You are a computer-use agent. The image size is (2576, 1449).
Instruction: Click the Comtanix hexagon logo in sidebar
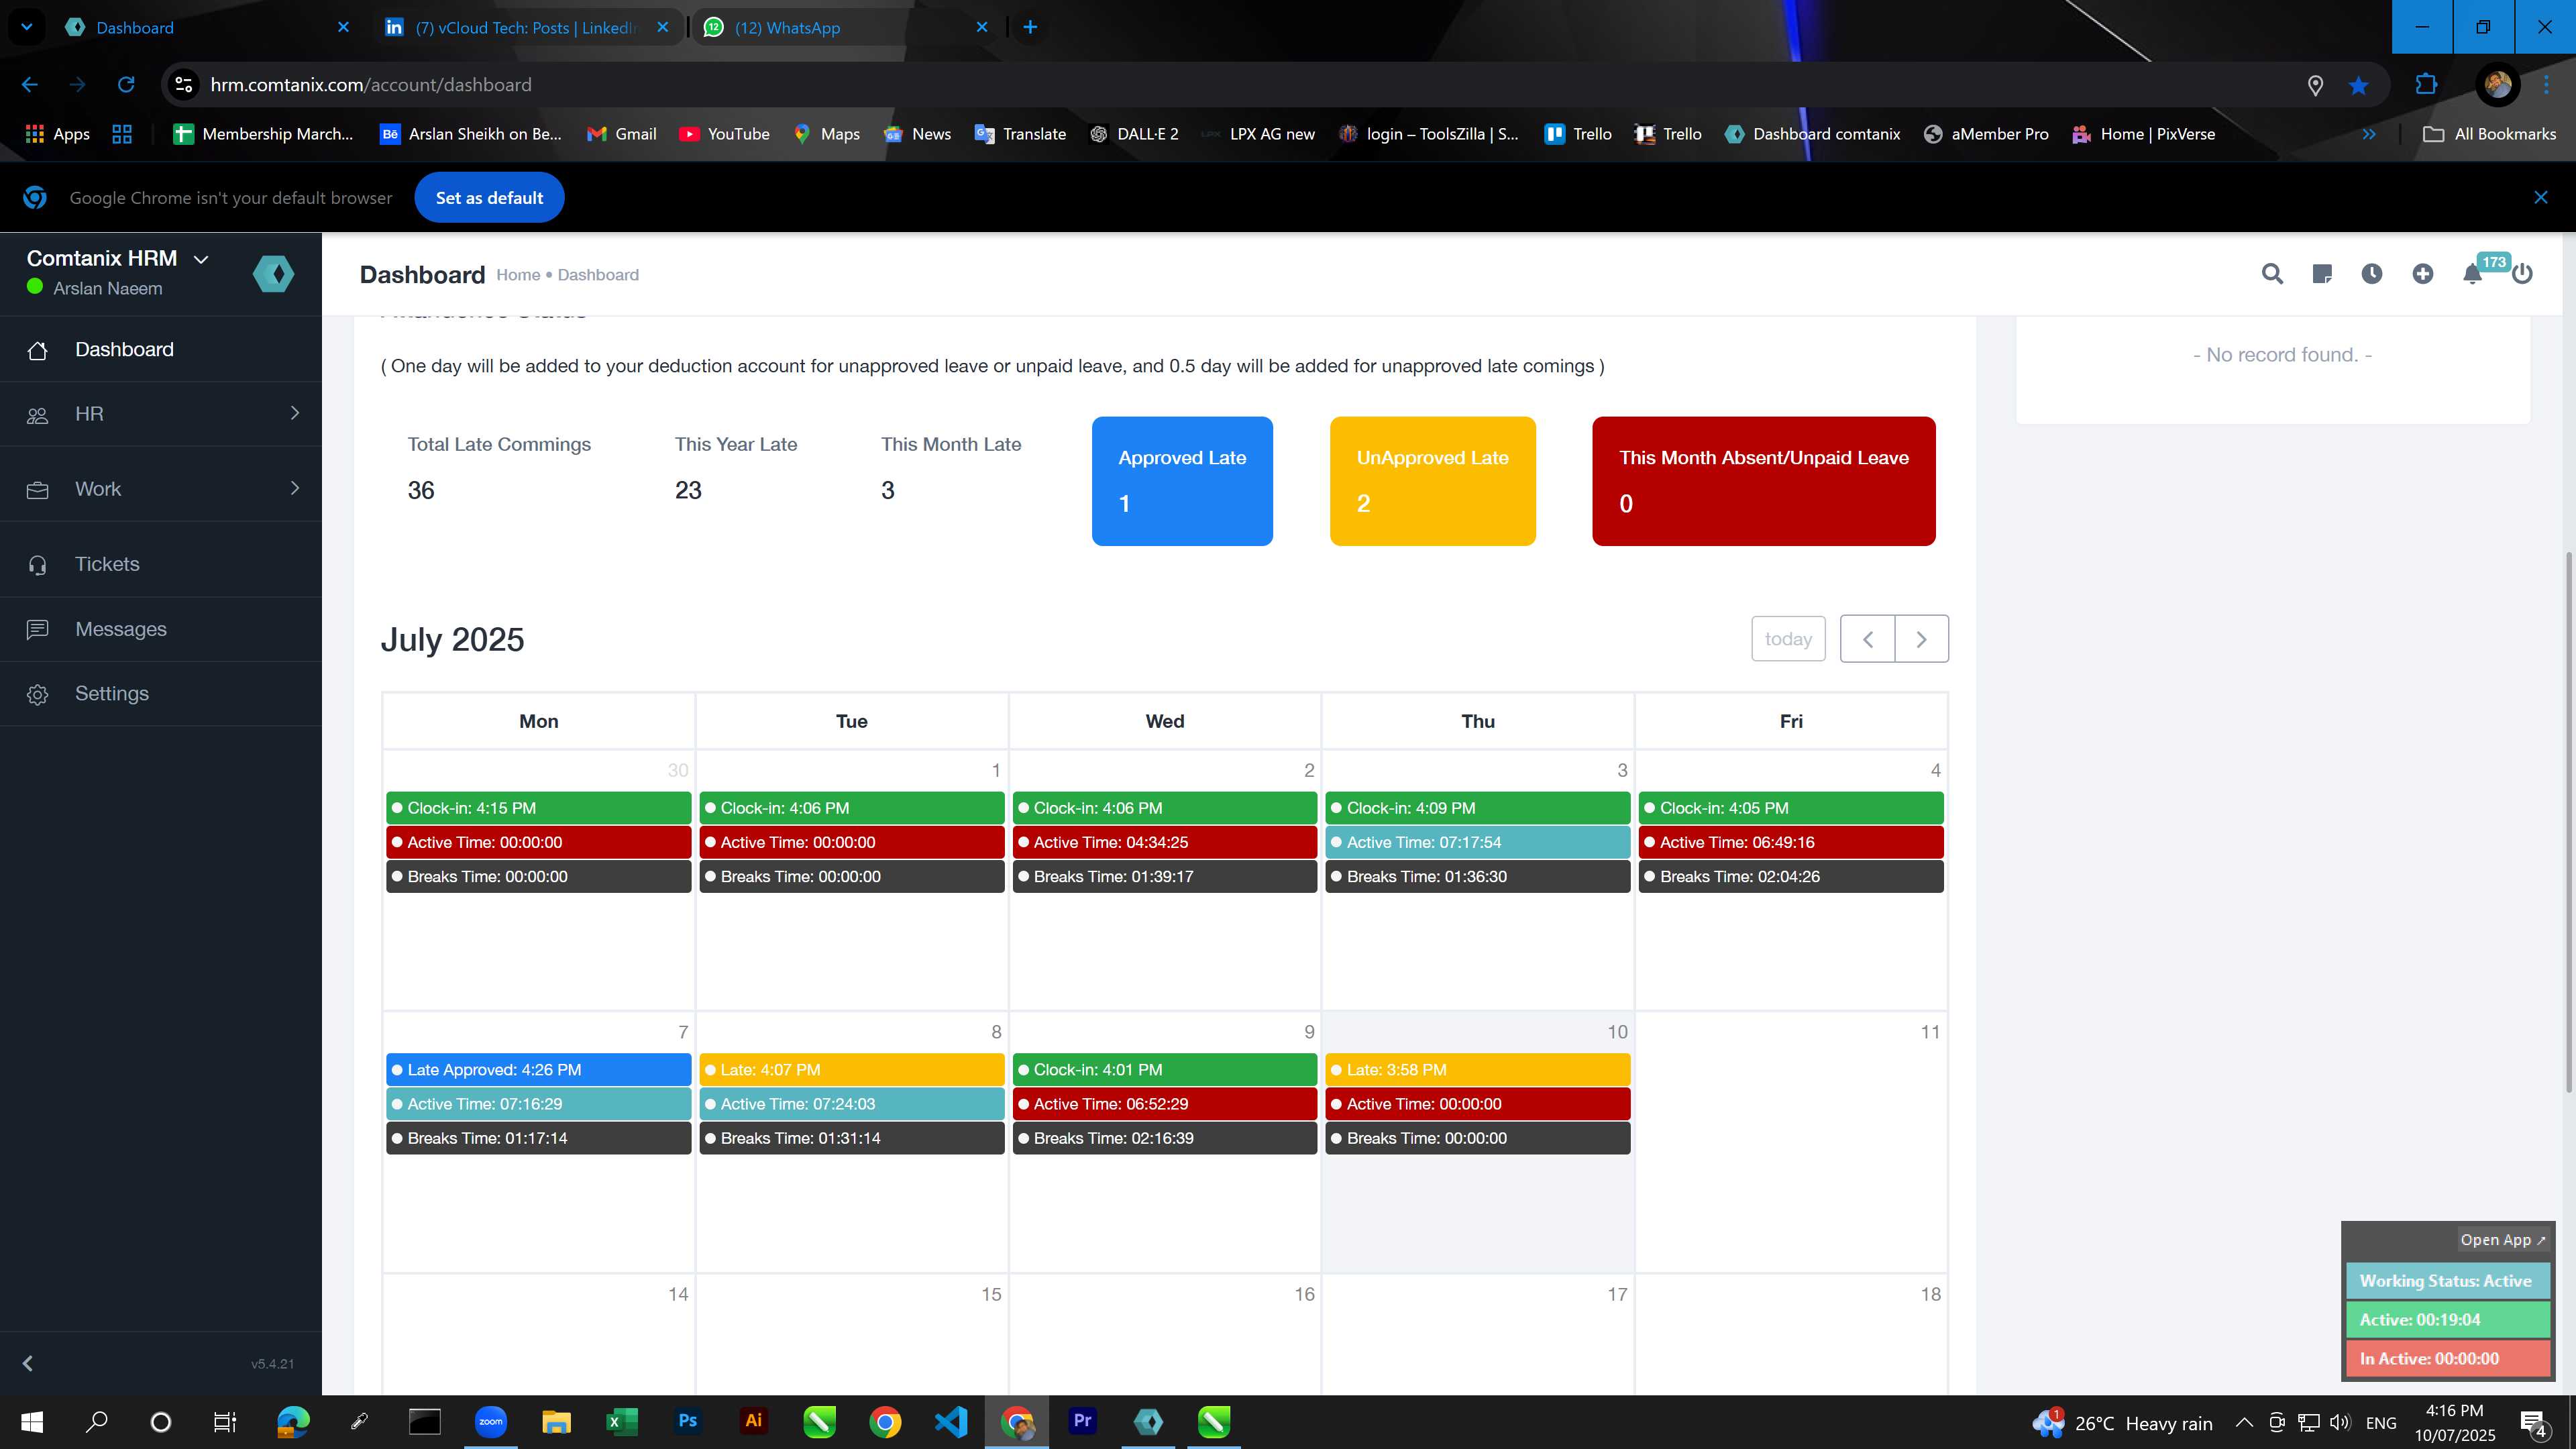point(273,273)
